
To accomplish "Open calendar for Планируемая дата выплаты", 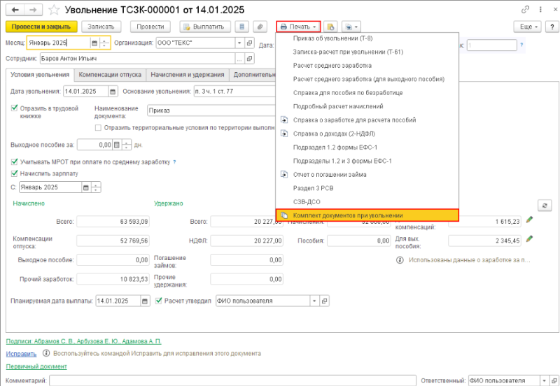I will (145, 301).
